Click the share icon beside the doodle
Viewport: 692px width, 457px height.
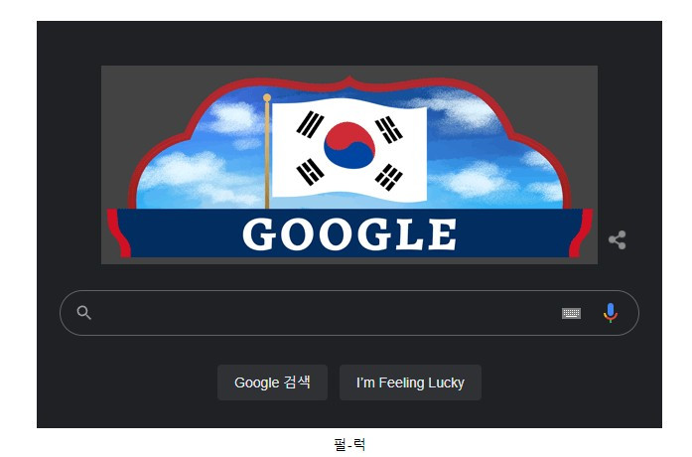pos(617,239)
